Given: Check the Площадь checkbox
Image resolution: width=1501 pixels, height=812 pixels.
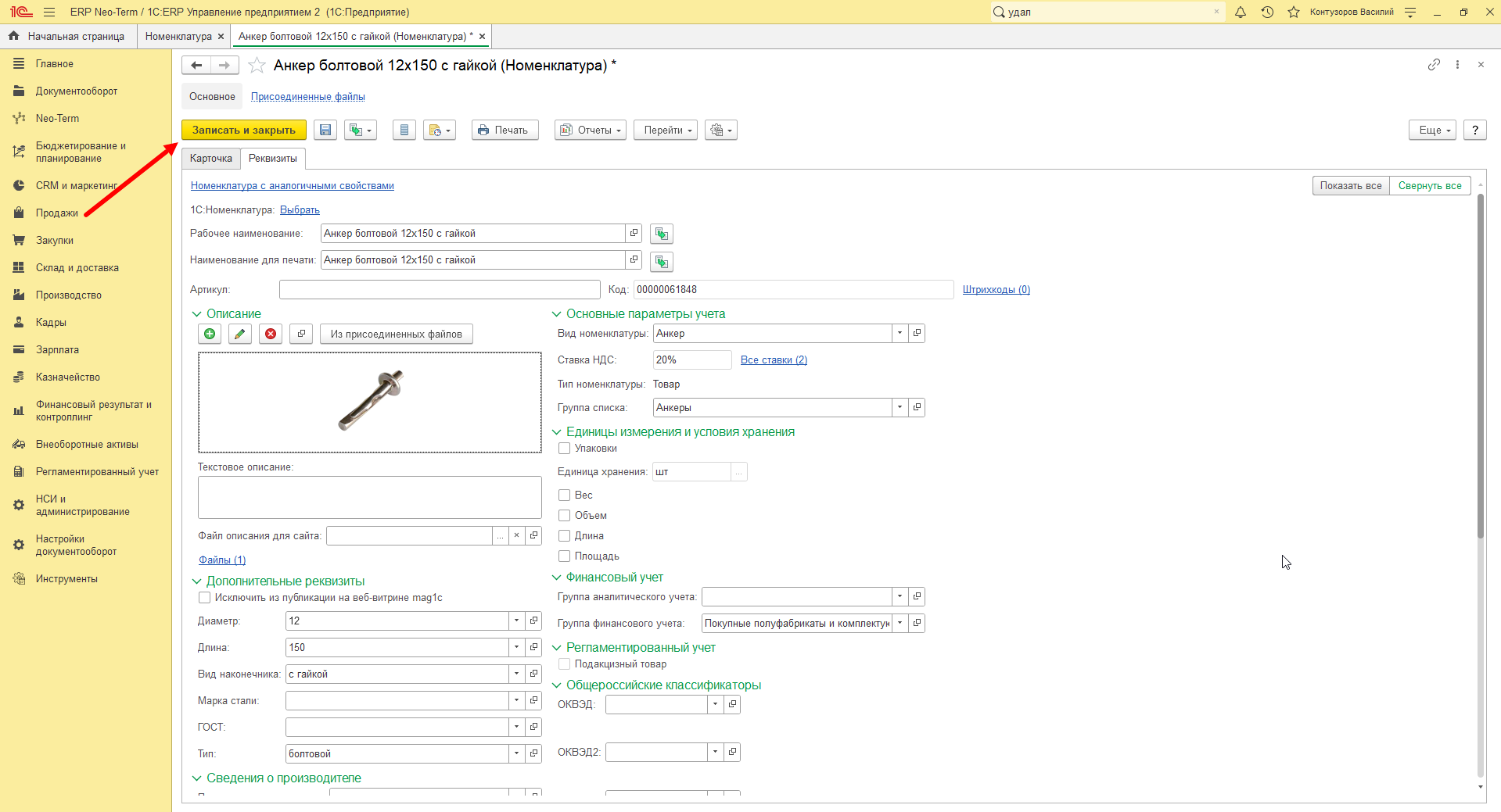Looking at the screenshot, I should (564, 556).
